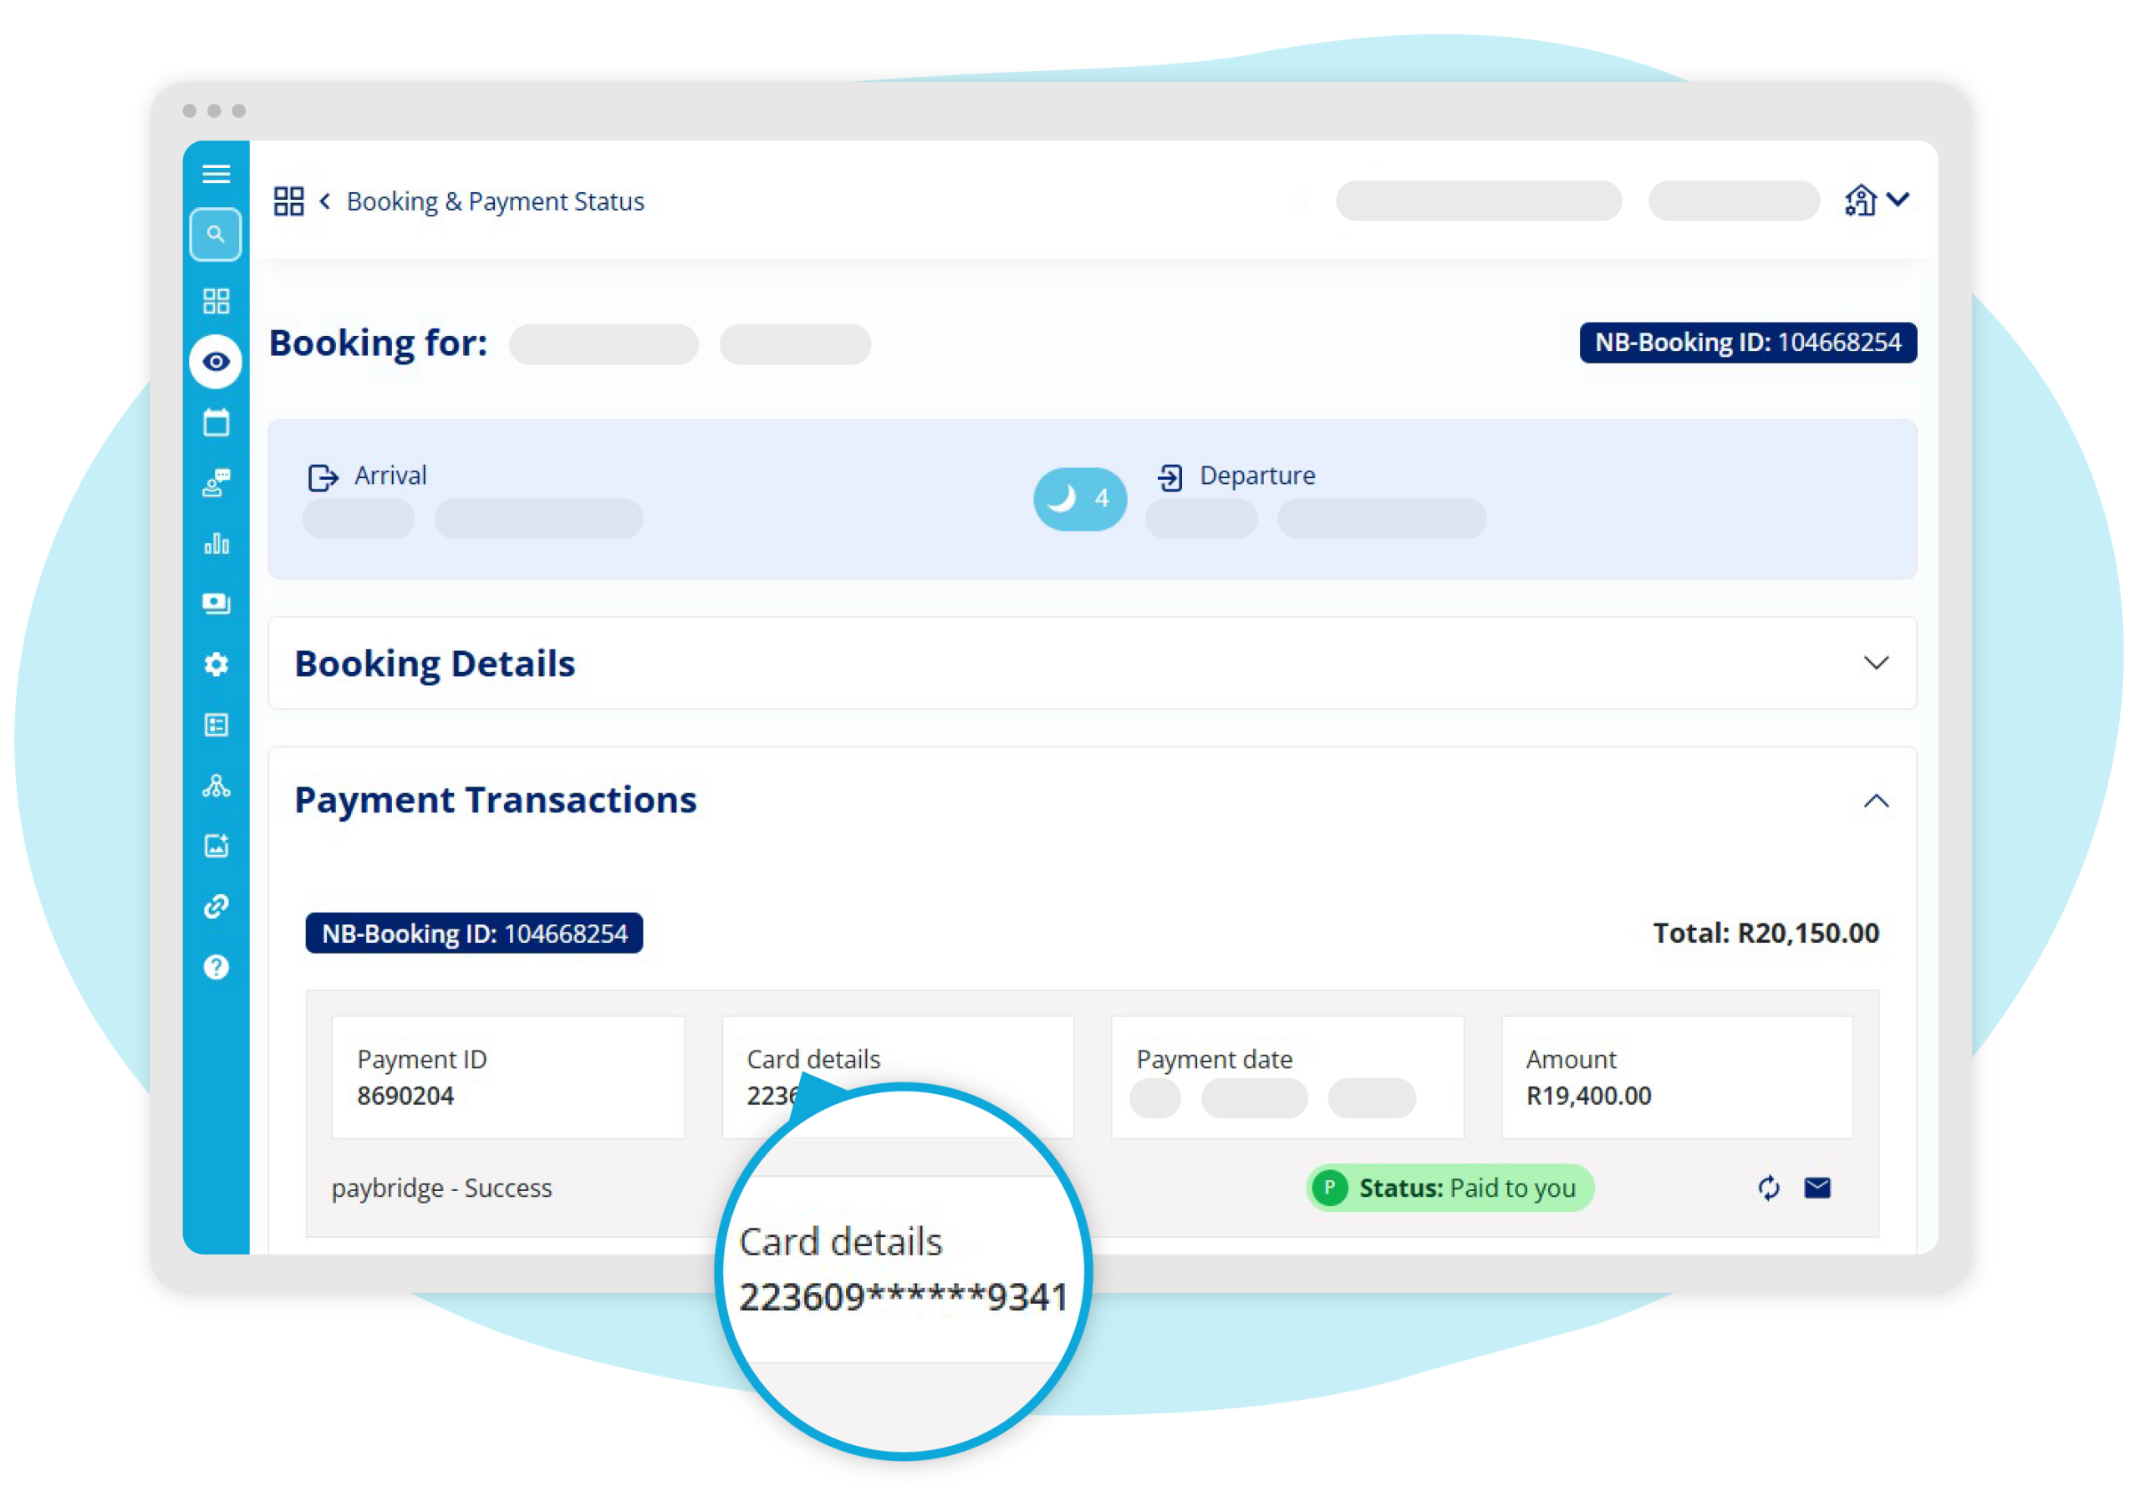Click the link chain icon in the sidebar
This screenshot has height=1486, width=2140.
(216, 906)
